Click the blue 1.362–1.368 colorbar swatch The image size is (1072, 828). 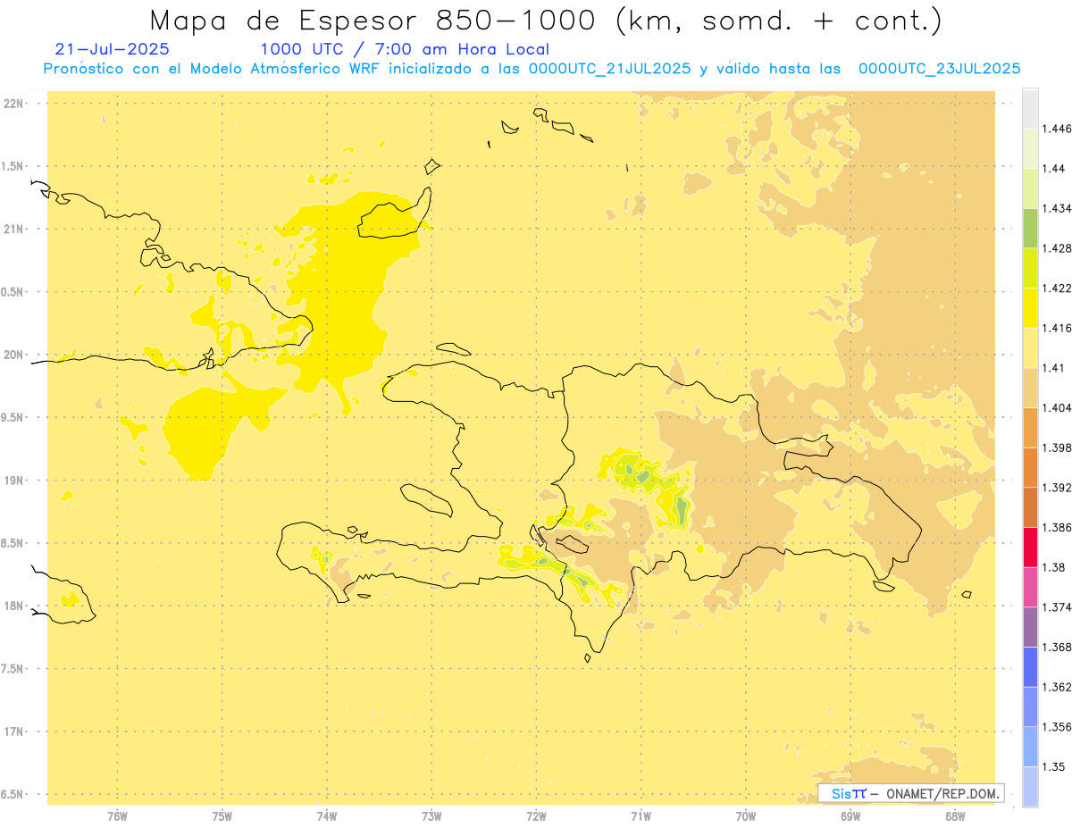point(1030,667)
